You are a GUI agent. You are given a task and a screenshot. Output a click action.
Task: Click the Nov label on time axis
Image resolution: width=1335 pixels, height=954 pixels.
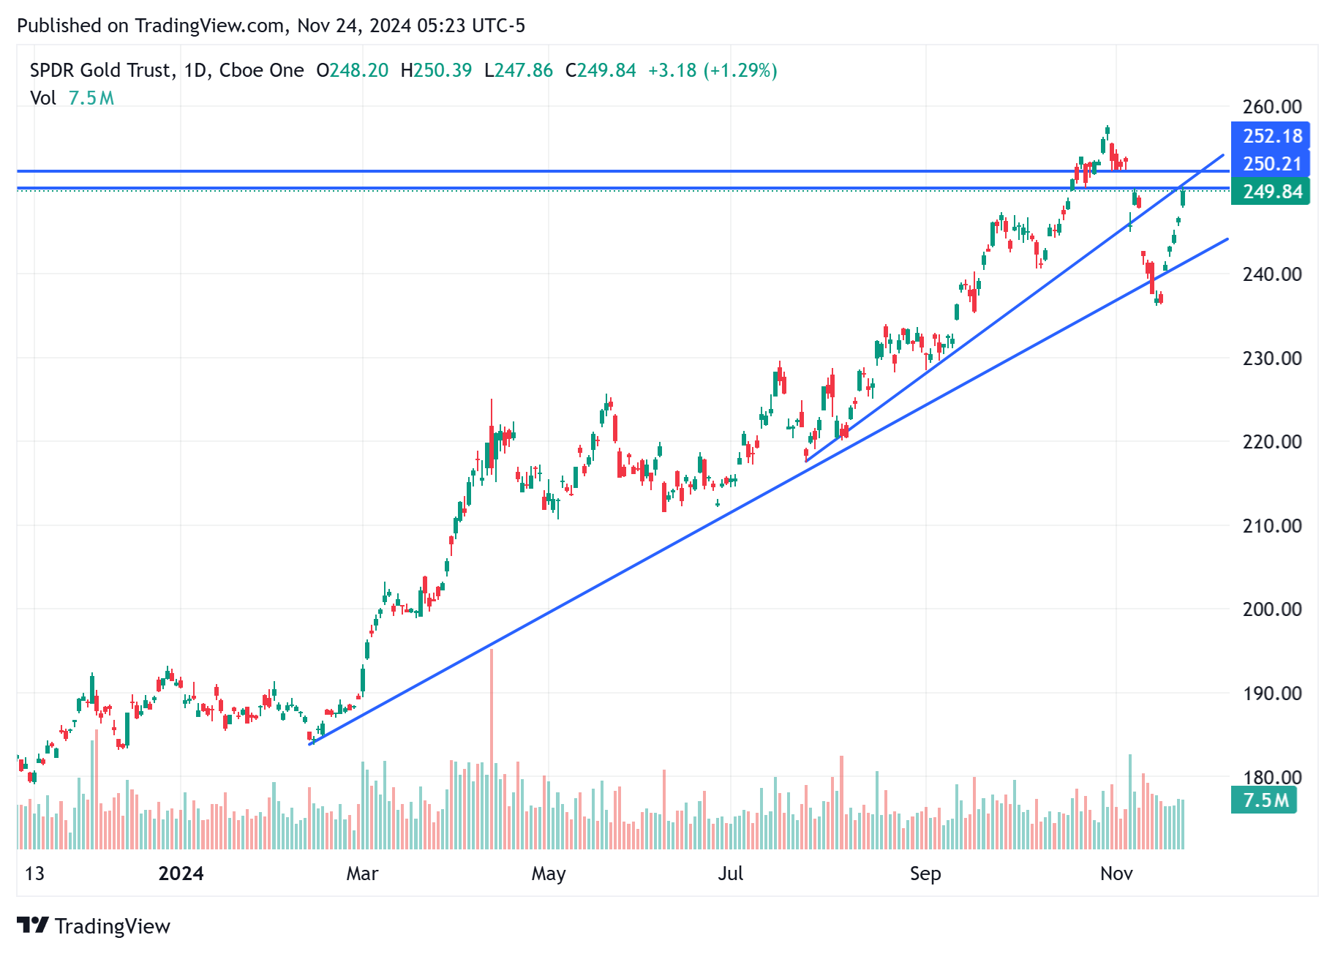1116,874
